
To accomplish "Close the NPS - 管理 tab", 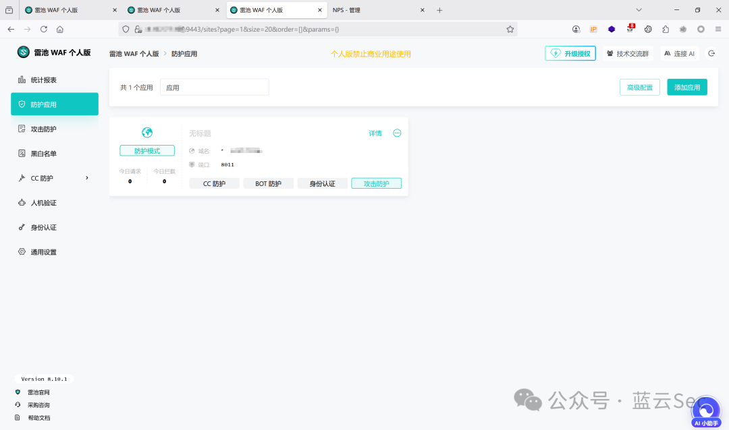I will click(x=422, y=9).
